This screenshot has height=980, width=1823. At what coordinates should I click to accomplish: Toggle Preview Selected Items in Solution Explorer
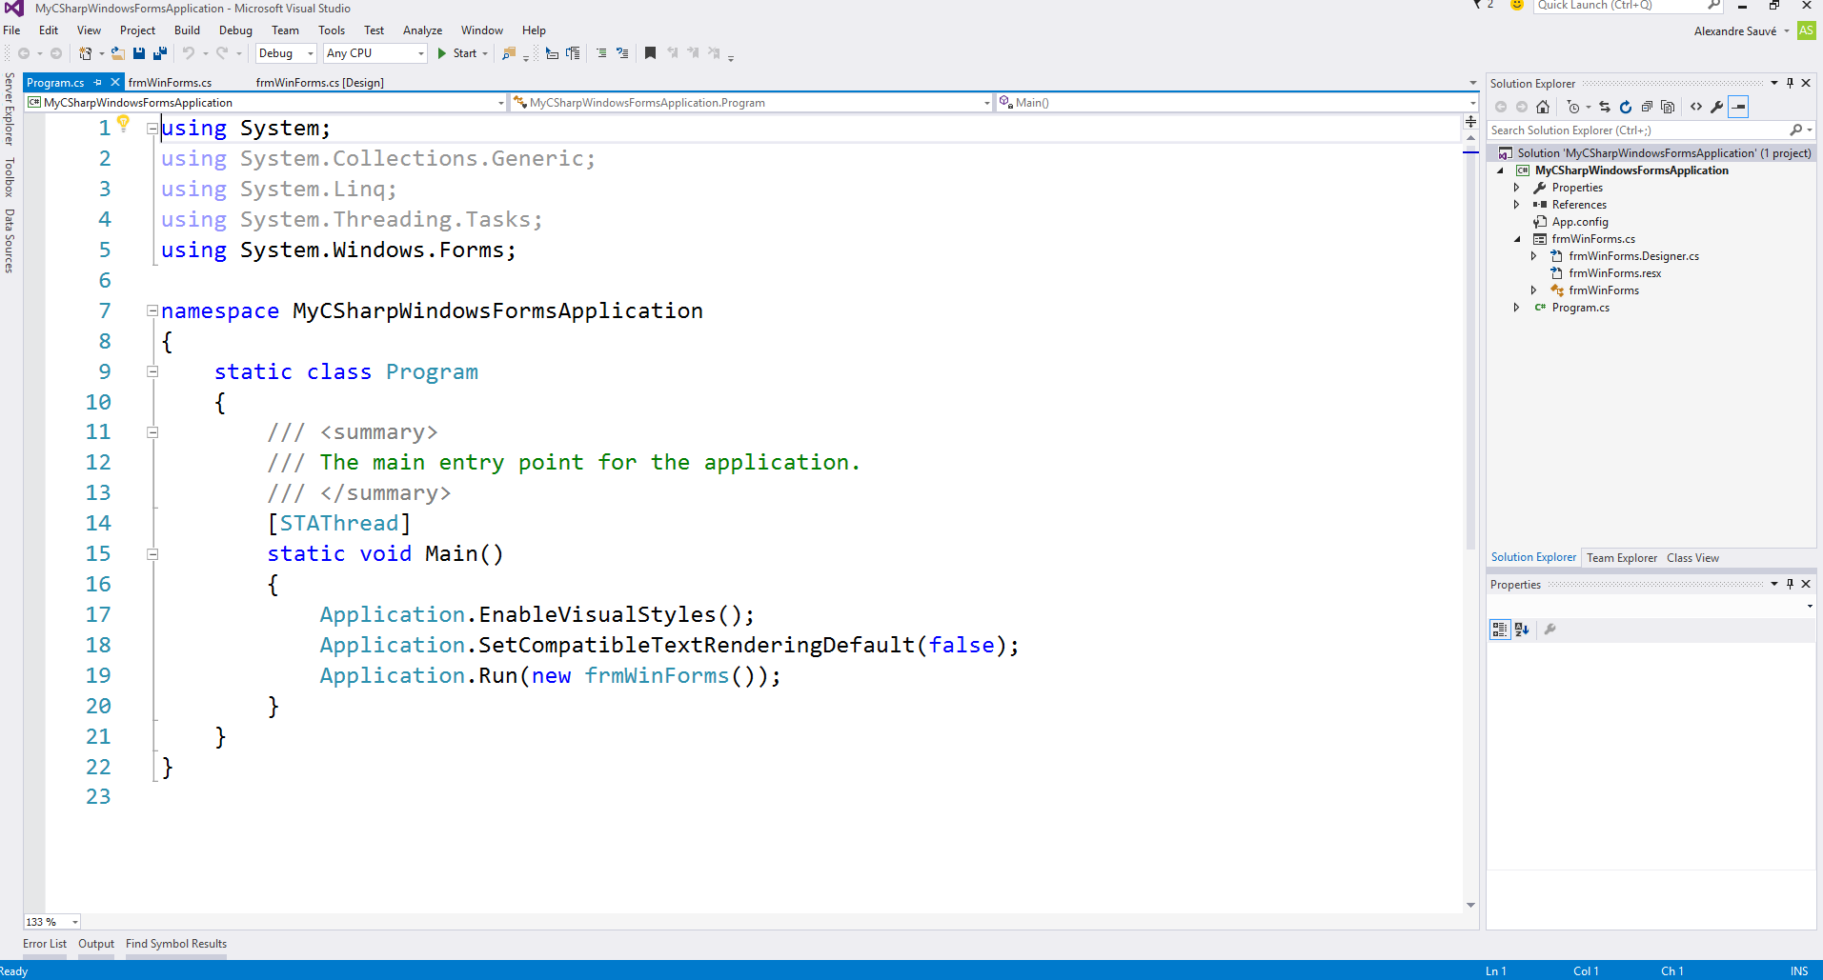(x=1739, y=107)
